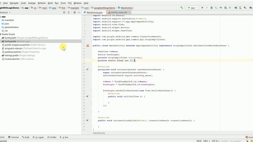Attach debugger to Android process icon

tap(226, 8)
